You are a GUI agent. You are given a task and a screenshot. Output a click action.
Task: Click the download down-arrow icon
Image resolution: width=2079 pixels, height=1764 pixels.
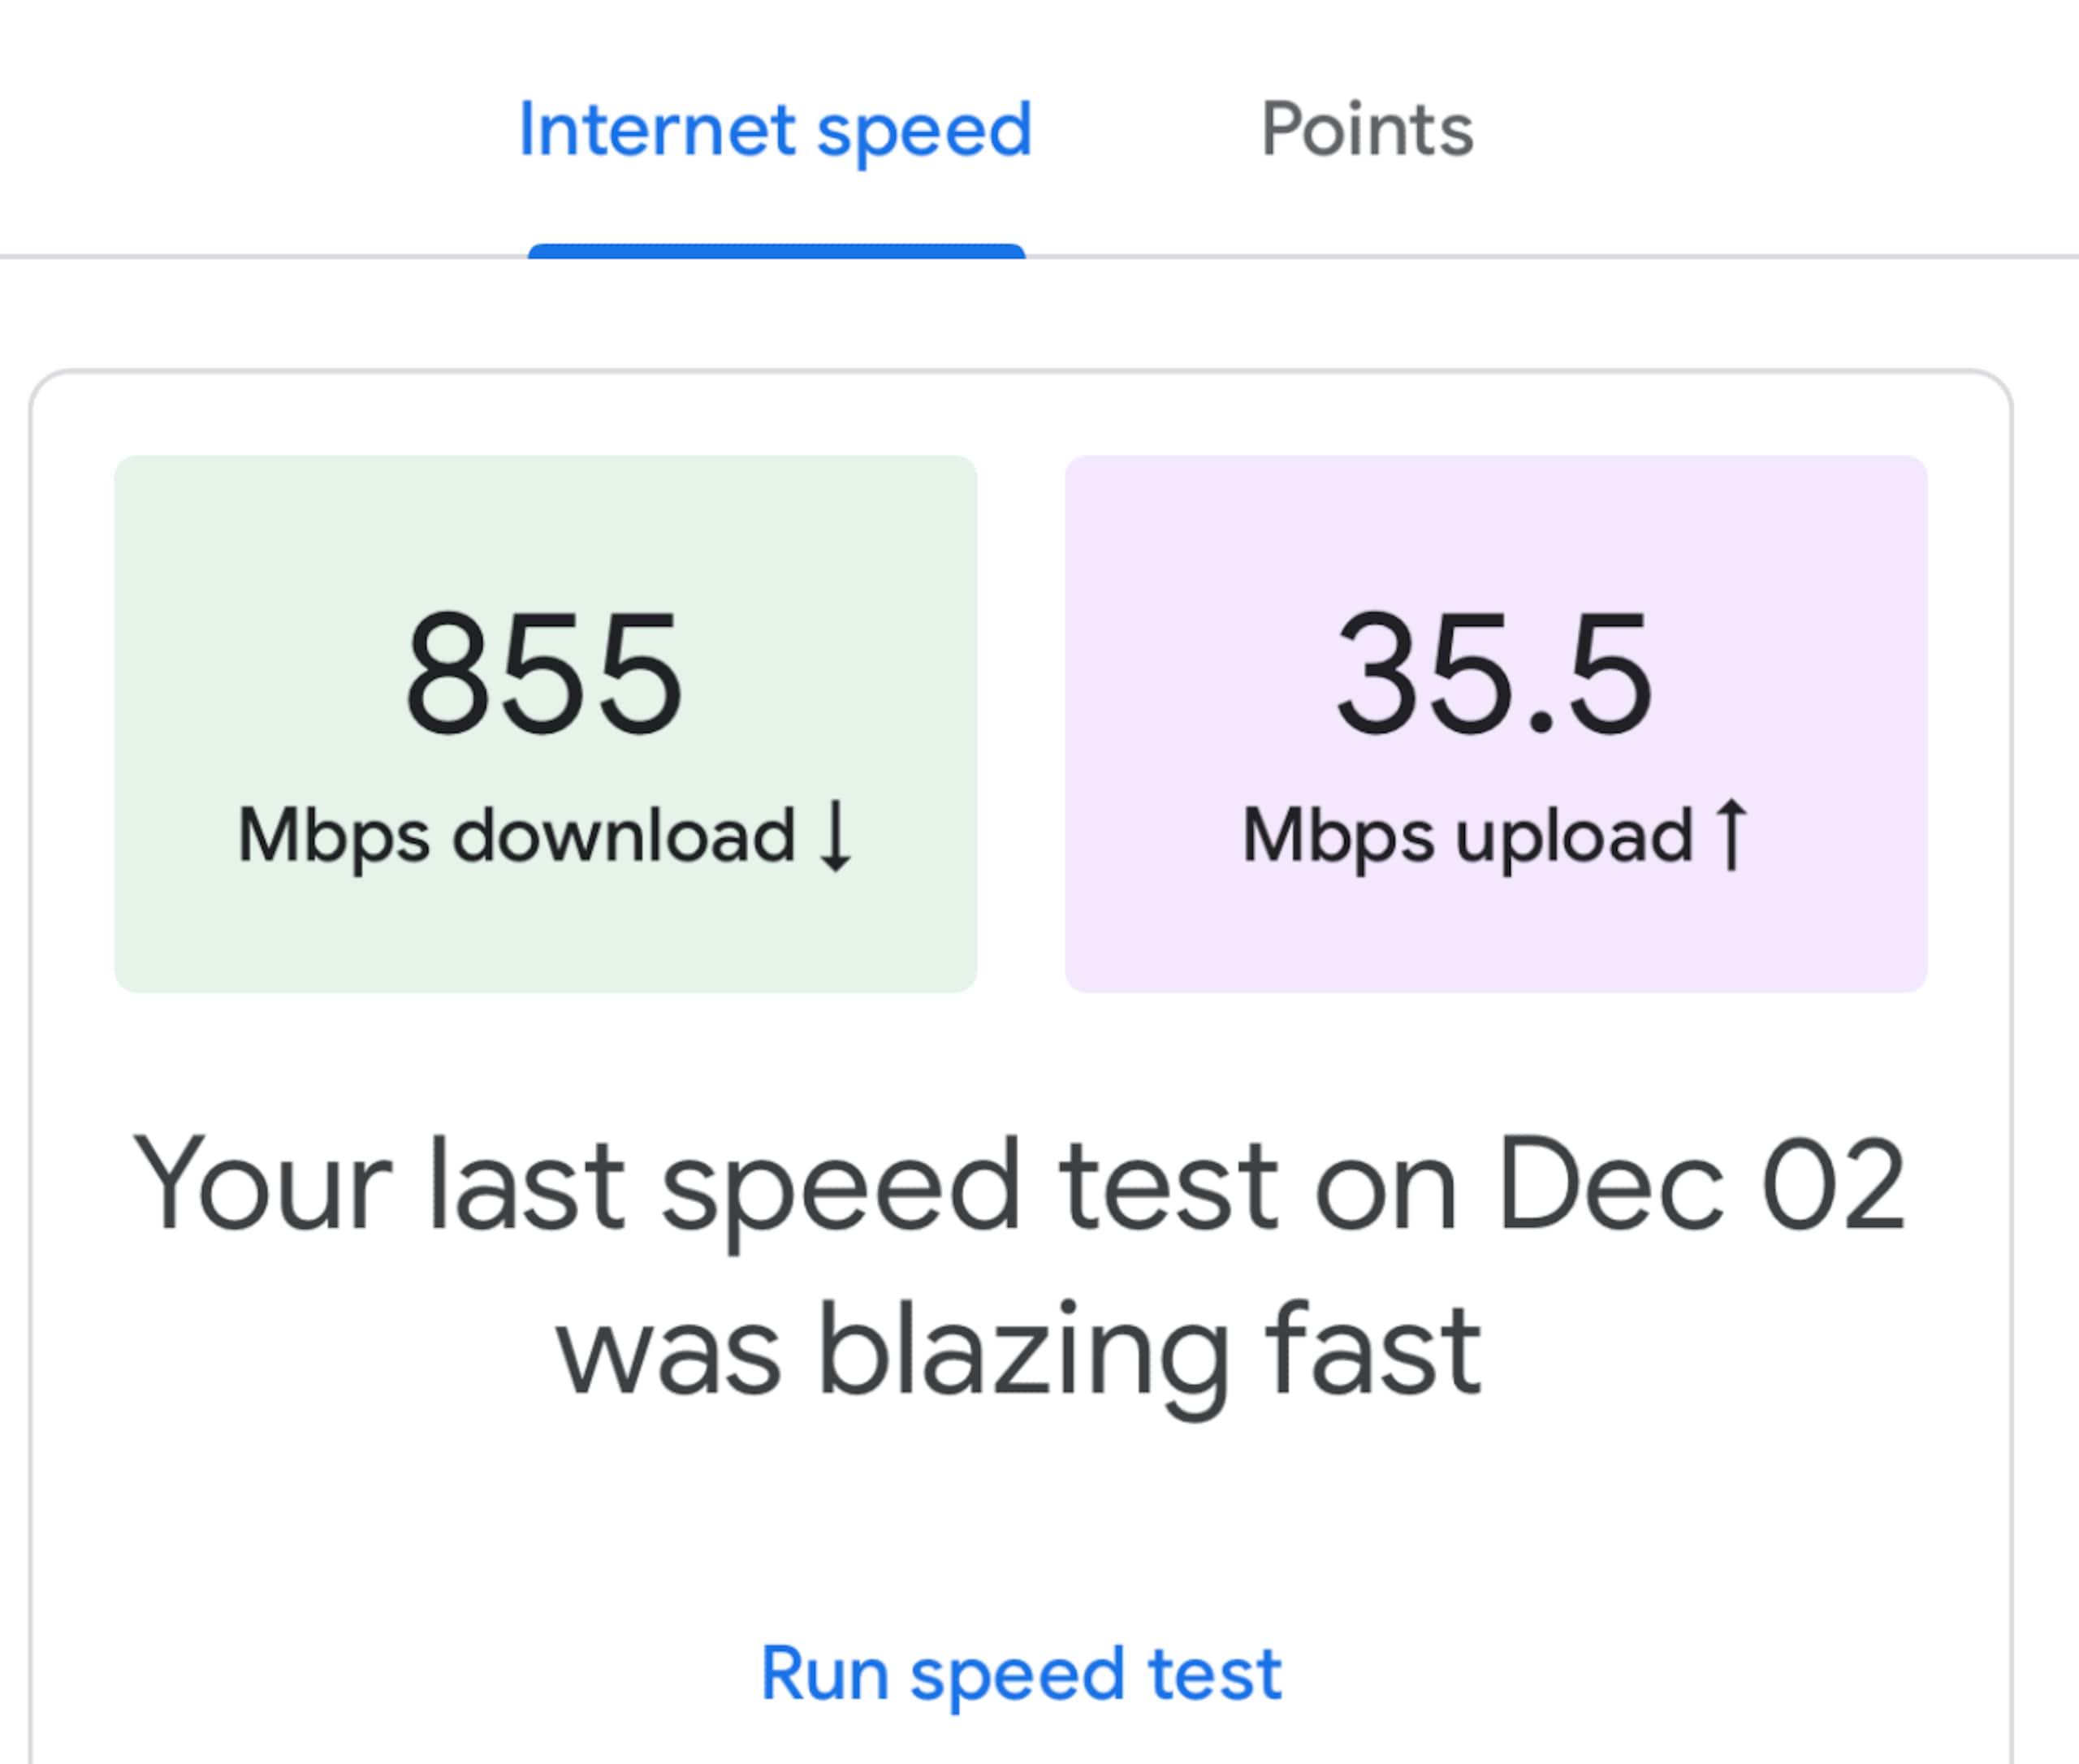pyautogui.click(x=835, y=836)
